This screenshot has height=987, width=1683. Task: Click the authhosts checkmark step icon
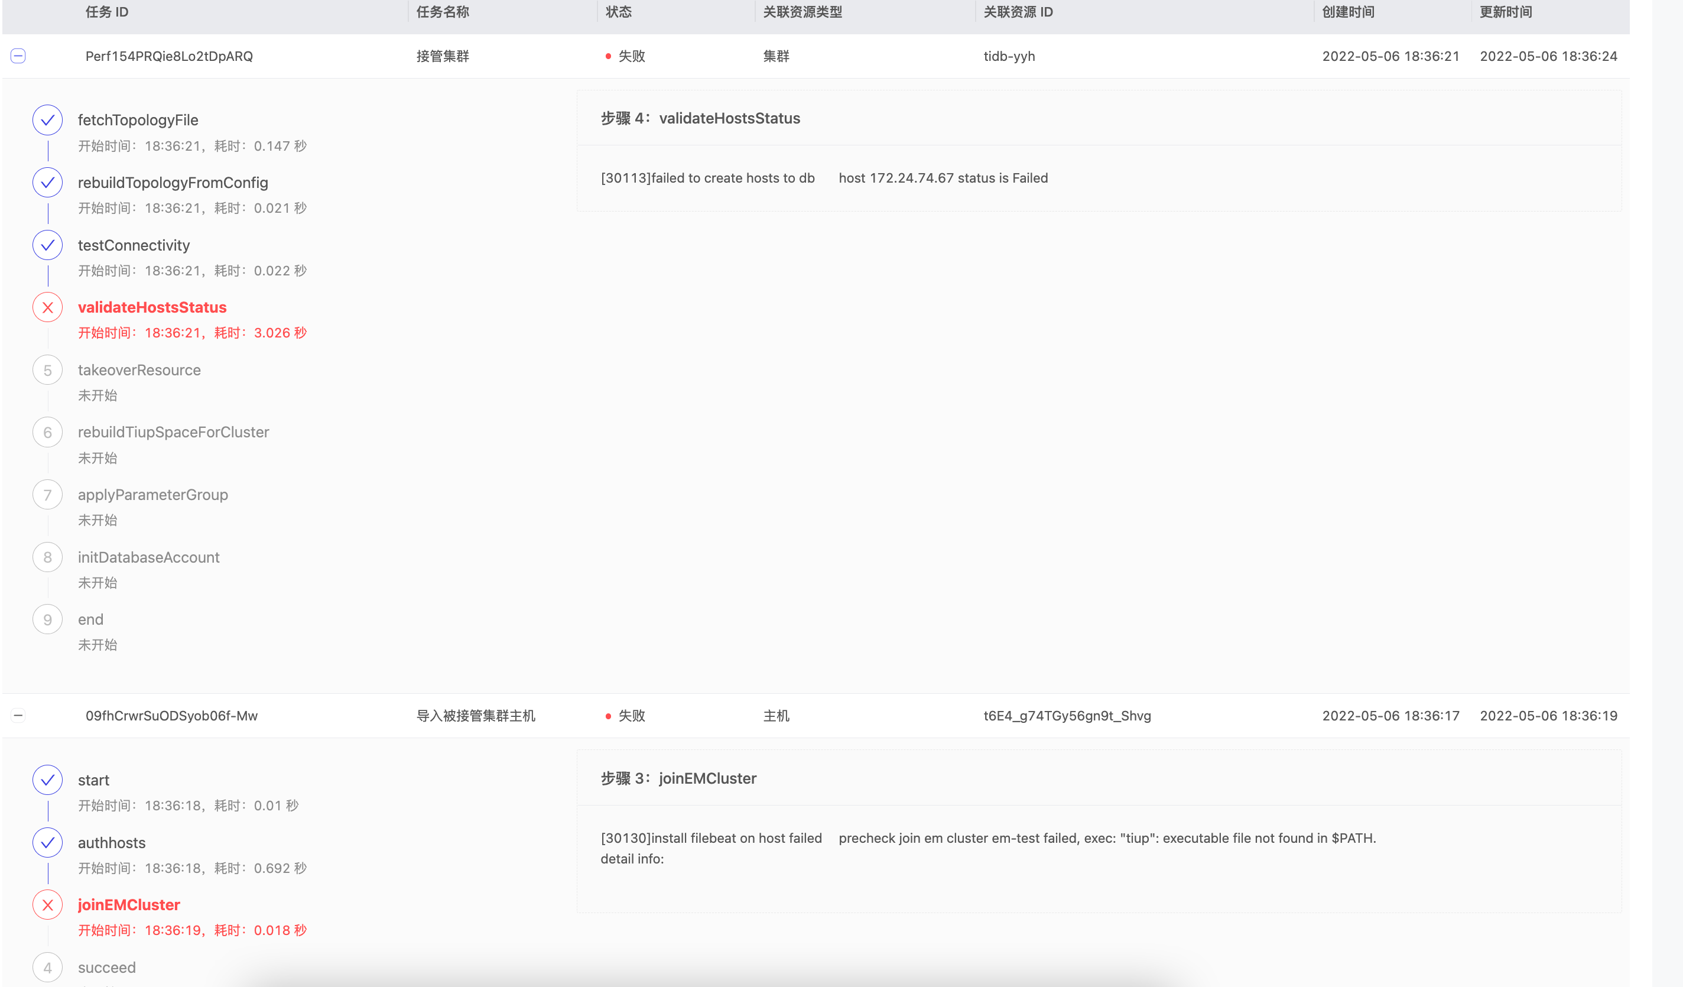pyautogui.click(x=47, y=842)
